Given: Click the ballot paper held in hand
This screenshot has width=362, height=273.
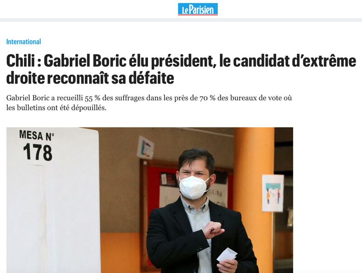Looking at the screenshot, I should 227,255.
